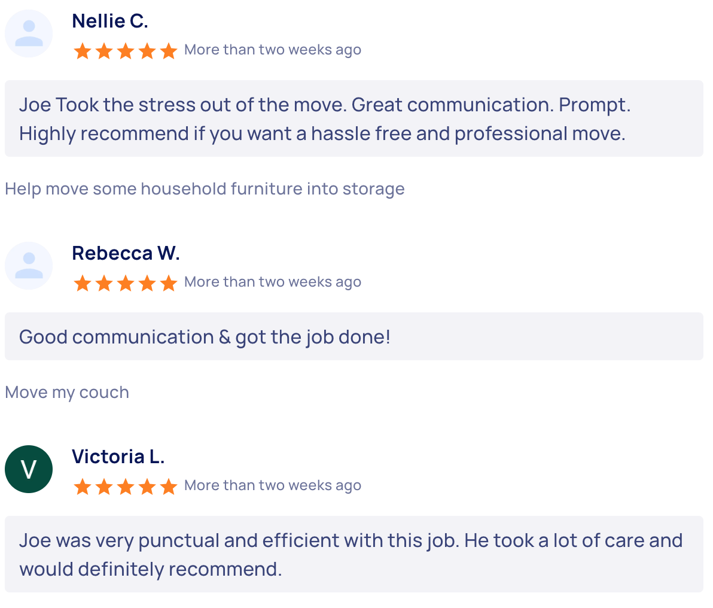Screen dimensions: 713x608
Task: Click the third star in Rebecca W.'s rating
Action: pyautogui.click(x=126, y=283)
